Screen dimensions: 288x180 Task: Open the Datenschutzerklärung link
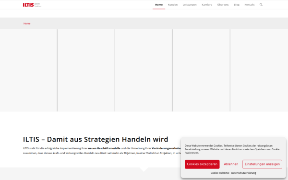tap(243, 173)
